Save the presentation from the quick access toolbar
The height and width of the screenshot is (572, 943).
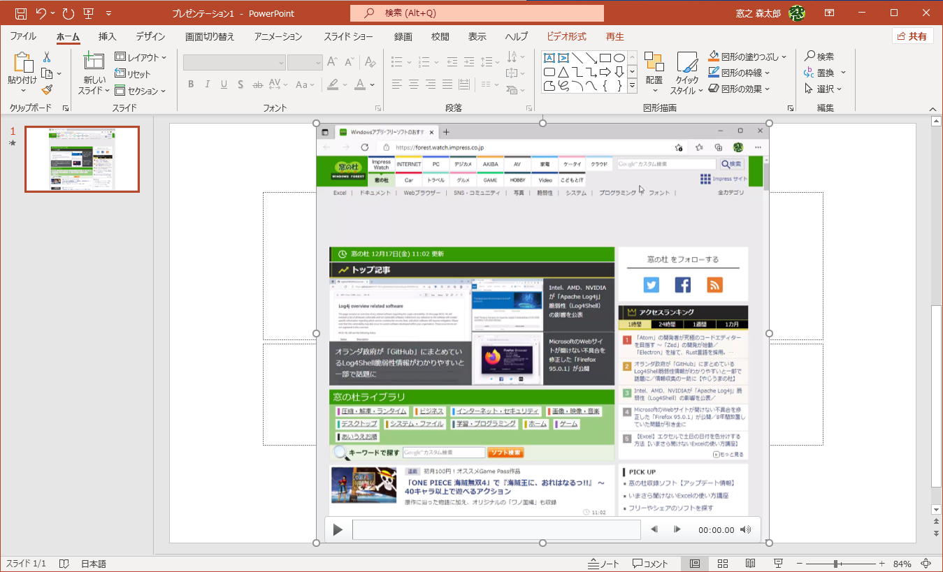21,13
